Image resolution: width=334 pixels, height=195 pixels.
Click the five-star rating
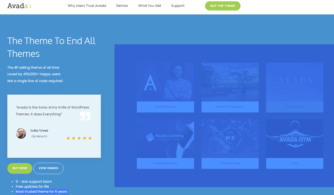click(x=79, y=138)
